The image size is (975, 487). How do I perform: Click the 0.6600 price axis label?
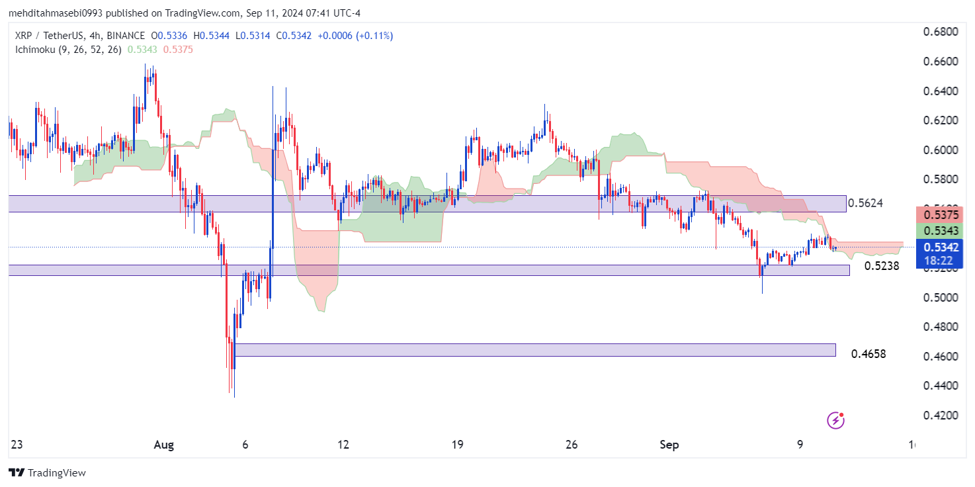click(x=941, y=62)
